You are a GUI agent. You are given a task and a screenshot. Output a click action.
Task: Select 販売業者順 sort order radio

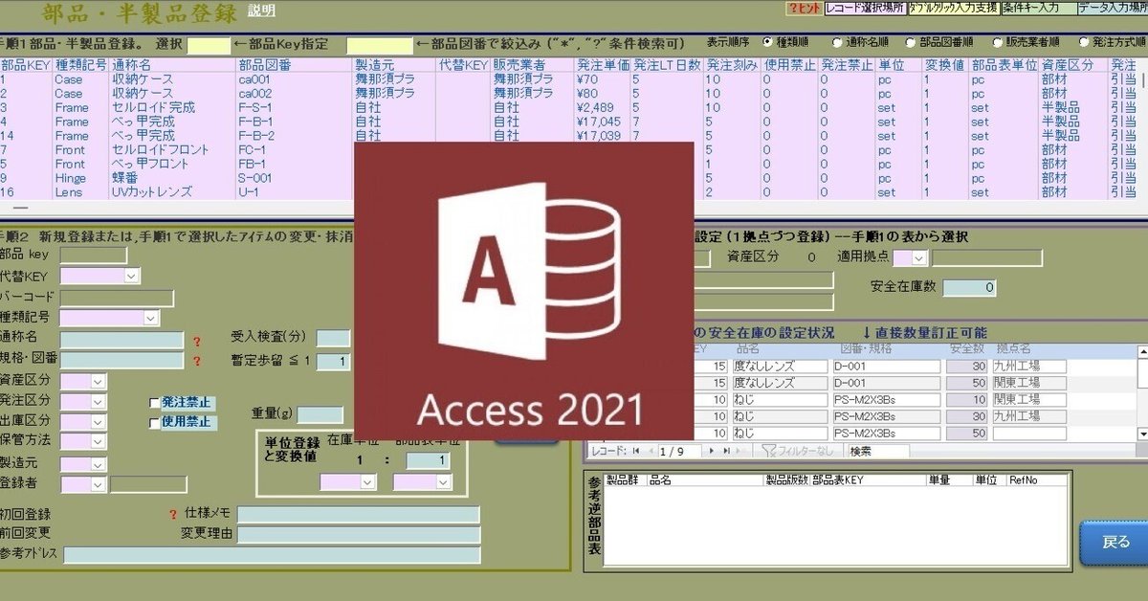(996, 42)
